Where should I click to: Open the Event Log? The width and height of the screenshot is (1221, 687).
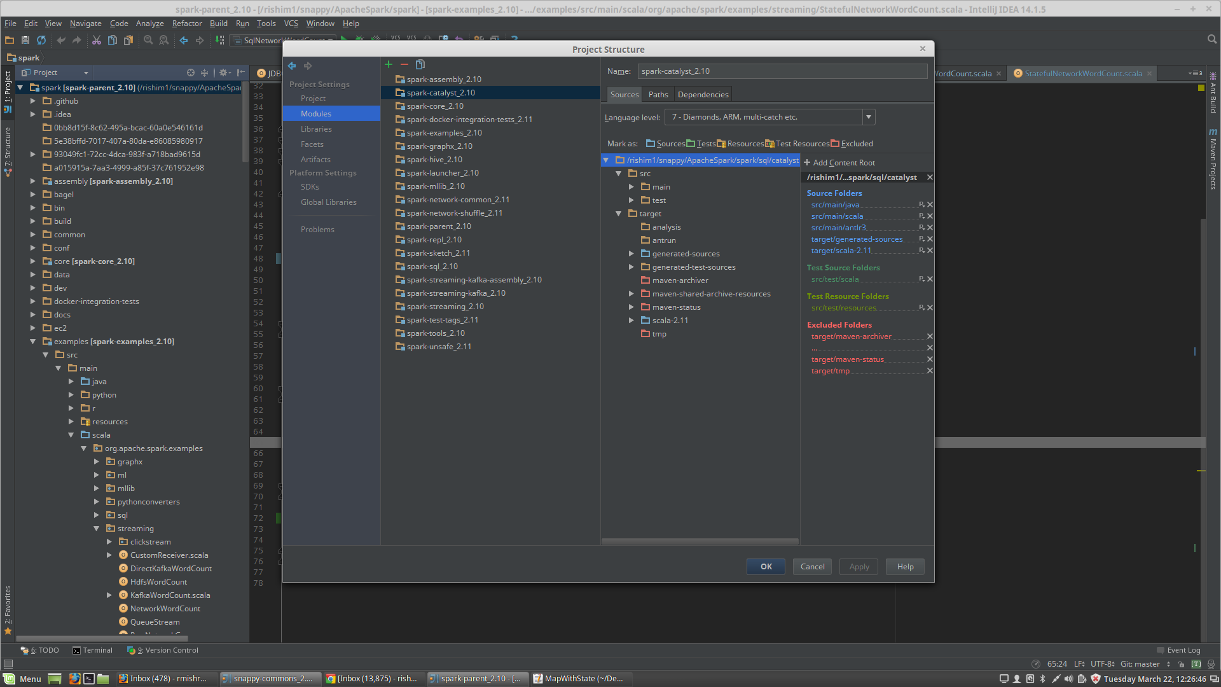1178,650
